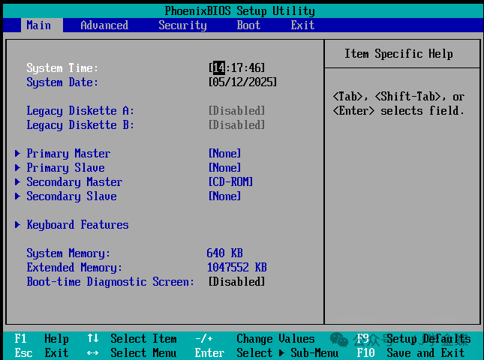Click F9 Setup Defaults

(x=411, y=339)
